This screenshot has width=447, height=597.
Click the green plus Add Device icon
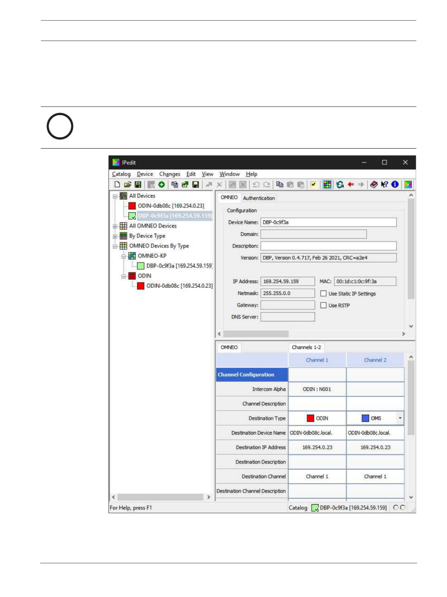click(162, 185)
